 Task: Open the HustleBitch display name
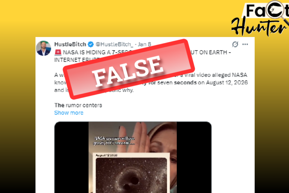70,44
